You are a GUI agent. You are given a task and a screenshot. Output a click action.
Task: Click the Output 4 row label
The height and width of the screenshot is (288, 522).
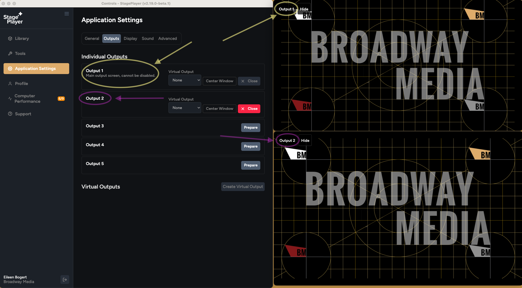[95, 145]
